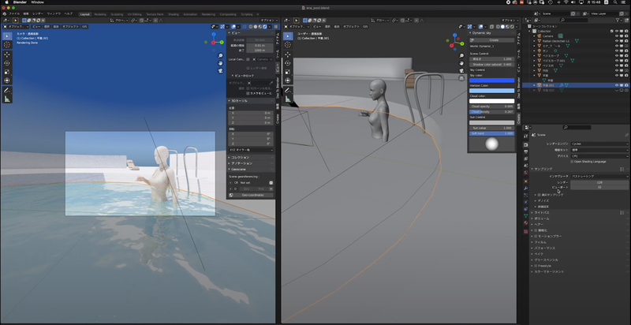
Task: Click the Soft hard slider
Action: click(x=491, y=133)
